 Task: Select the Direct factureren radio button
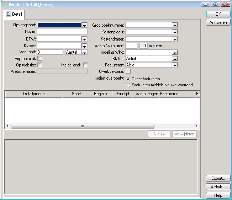tap(128, 79)
